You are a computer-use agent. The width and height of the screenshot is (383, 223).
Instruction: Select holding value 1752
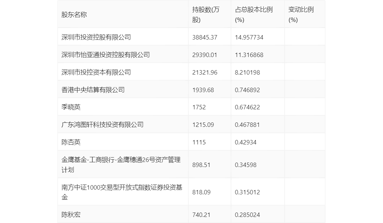coord(199,107)
